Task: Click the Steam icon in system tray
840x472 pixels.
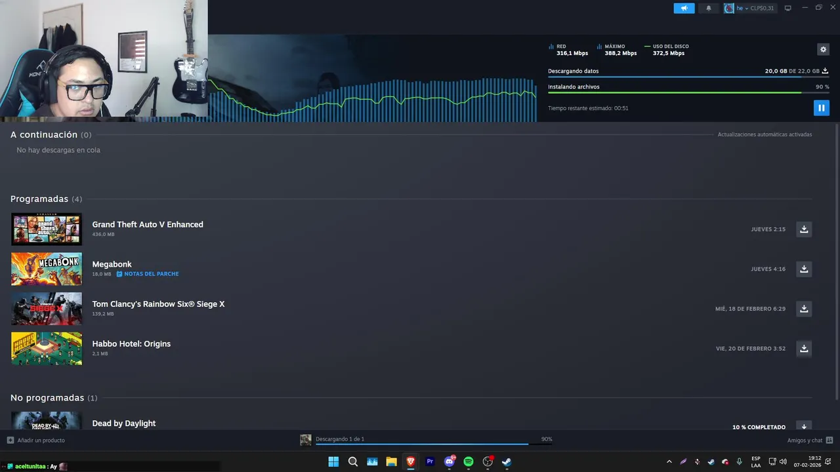Action: [x=711, y=462]
